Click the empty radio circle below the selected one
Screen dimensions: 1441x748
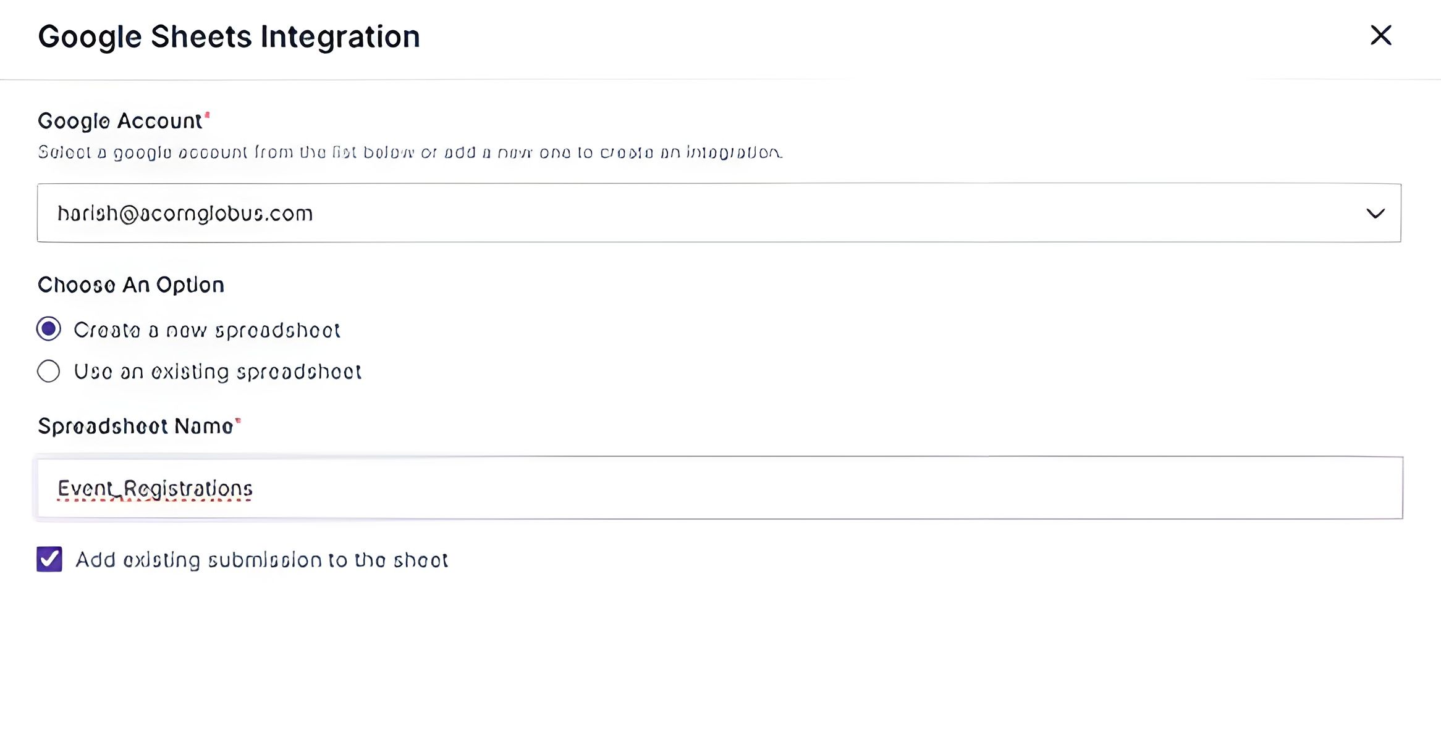click(x=48, y=371)
